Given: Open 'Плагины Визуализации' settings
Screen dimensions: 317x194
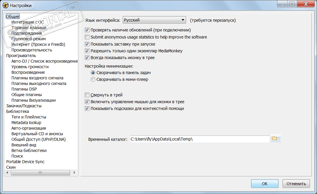Looking at the screenshot, I should 34,100.
